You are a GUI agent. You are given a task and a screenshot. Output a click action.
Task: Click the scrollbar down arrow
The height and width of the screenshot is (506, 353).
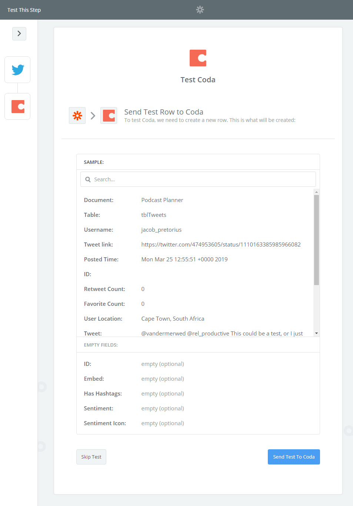coord(316,333)
